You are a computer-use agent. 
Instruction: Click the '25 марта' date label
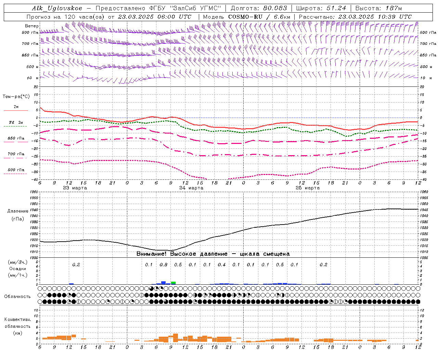(308, 188)
